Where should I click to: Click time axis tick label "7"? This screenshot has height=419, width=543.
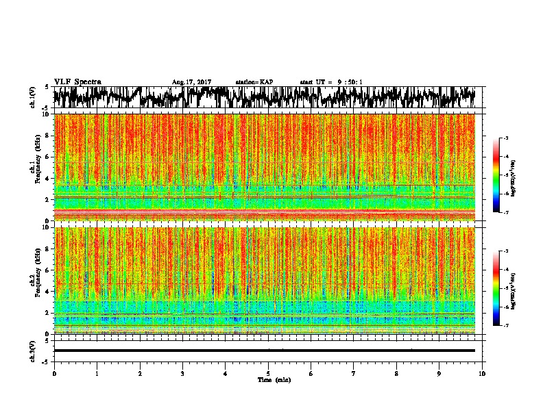click(x=354, y=374)
